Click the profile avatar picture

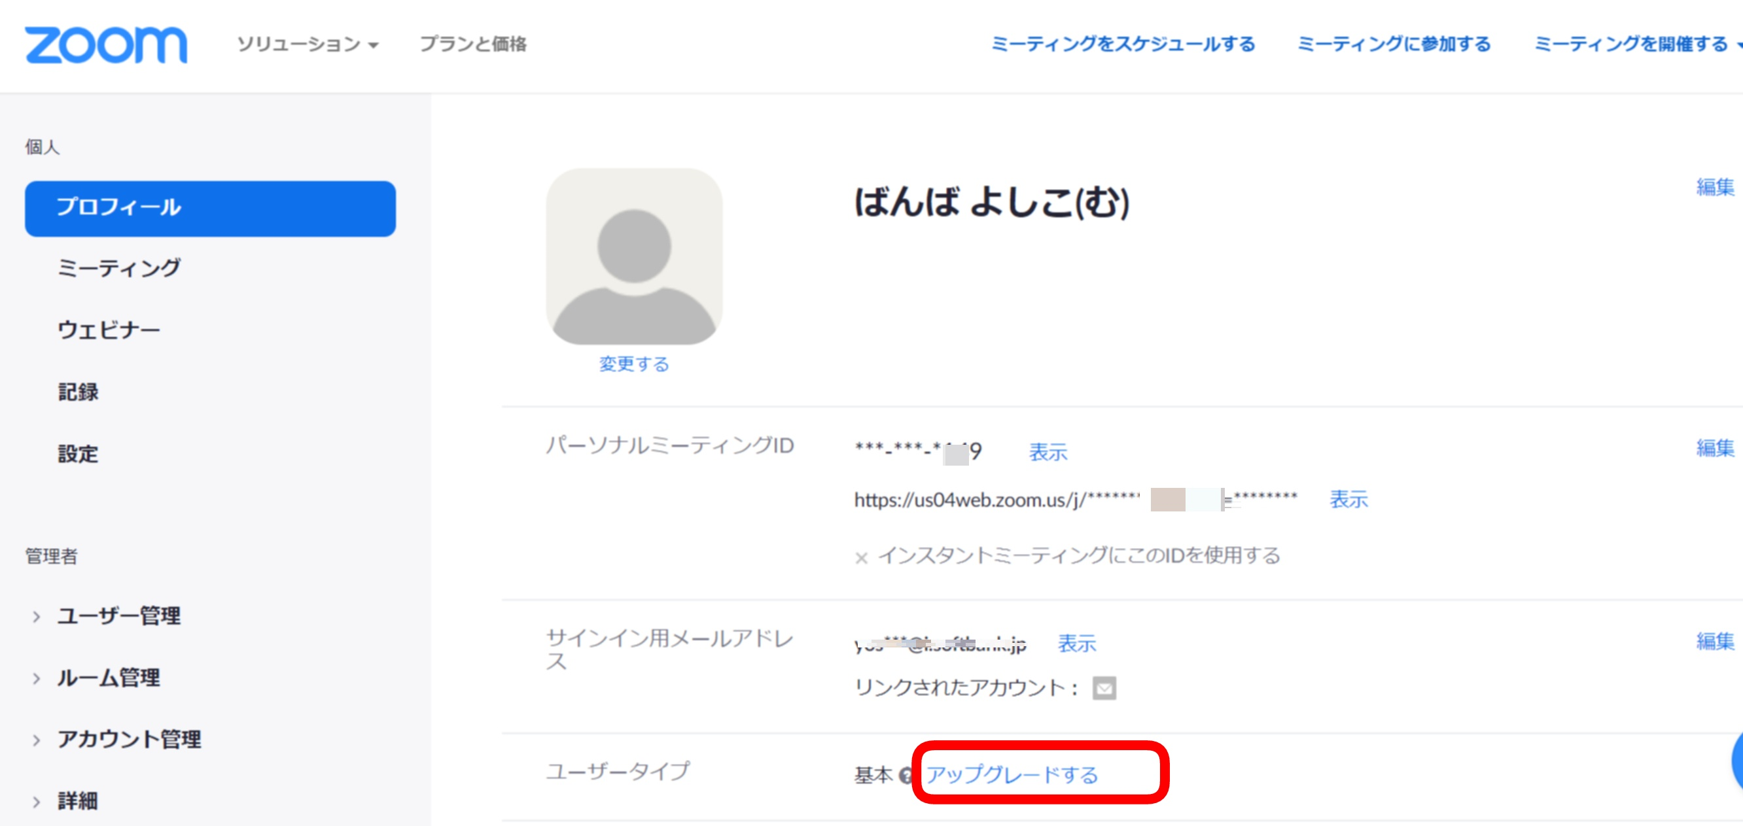(633, 256)
